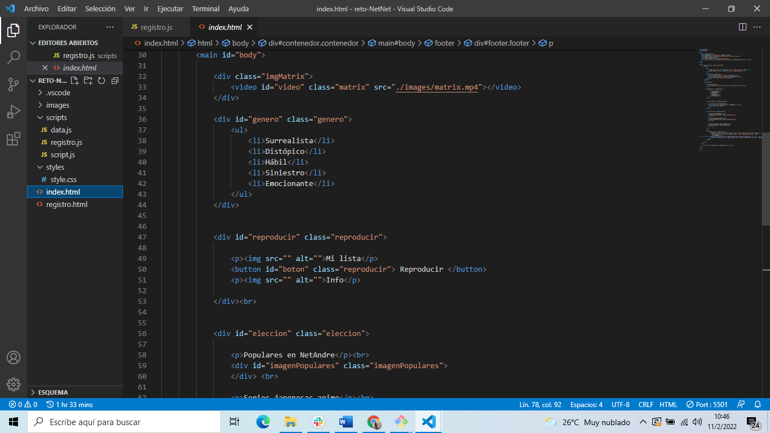Open notifications bell in status bar
Screen dimensions: 770x433
pyautogui.click(x=757, y=404)
